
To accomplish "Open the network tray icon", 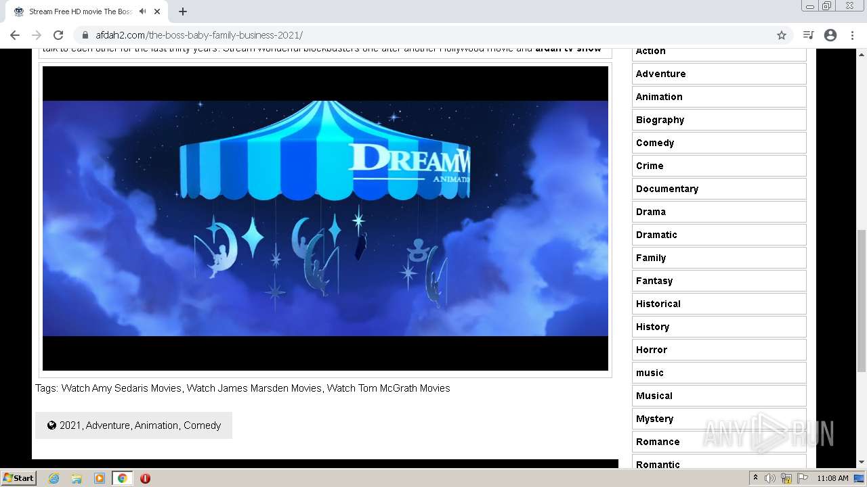I will (786, 478).
